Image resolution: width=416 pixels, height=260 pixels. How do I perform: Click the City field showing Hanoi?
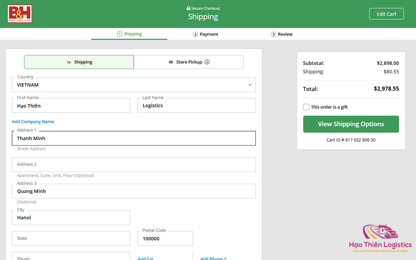[x=71, y=217]
